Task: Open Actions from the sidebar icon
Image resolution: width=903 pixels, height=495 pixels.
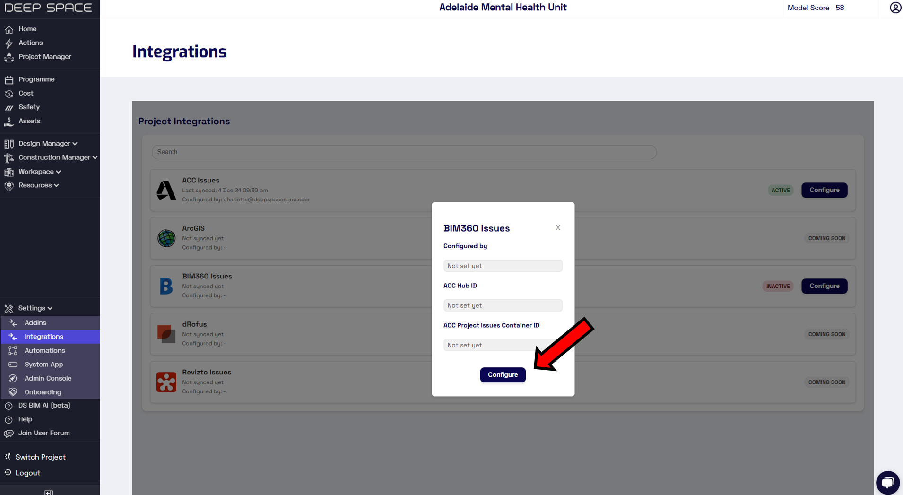Action: click(x=9, y=43)
